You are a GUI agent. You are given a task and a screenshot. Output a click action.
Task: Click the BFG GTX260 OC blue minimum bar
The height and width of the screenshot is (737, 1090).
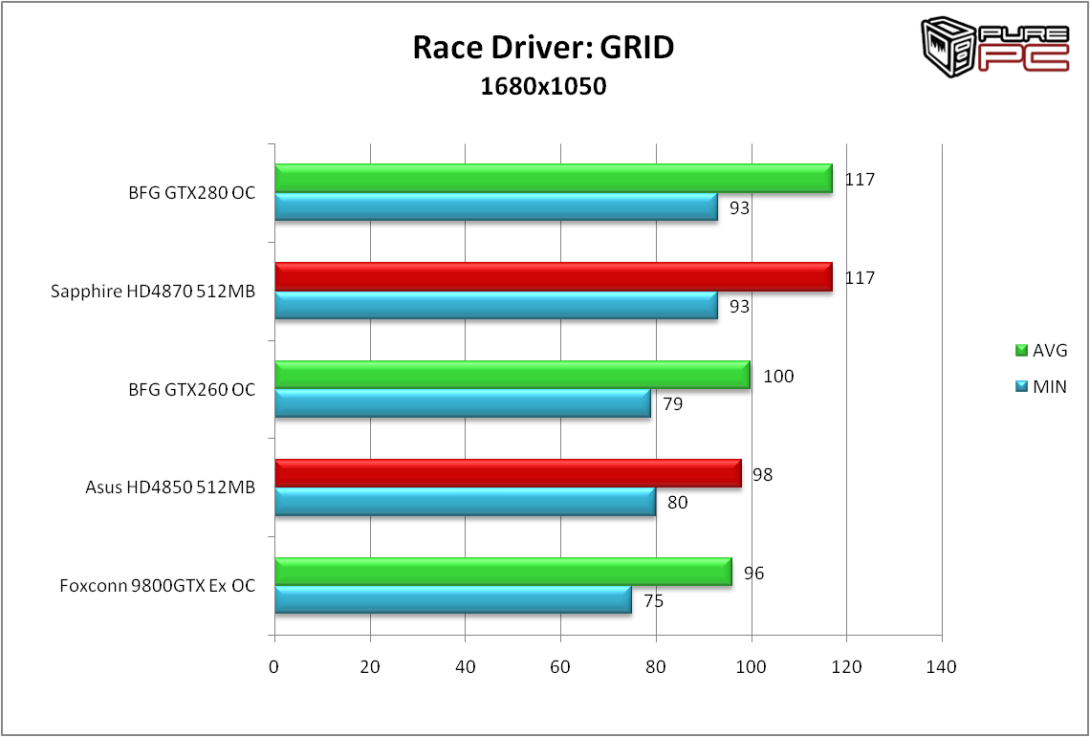(x=462, y=404)
